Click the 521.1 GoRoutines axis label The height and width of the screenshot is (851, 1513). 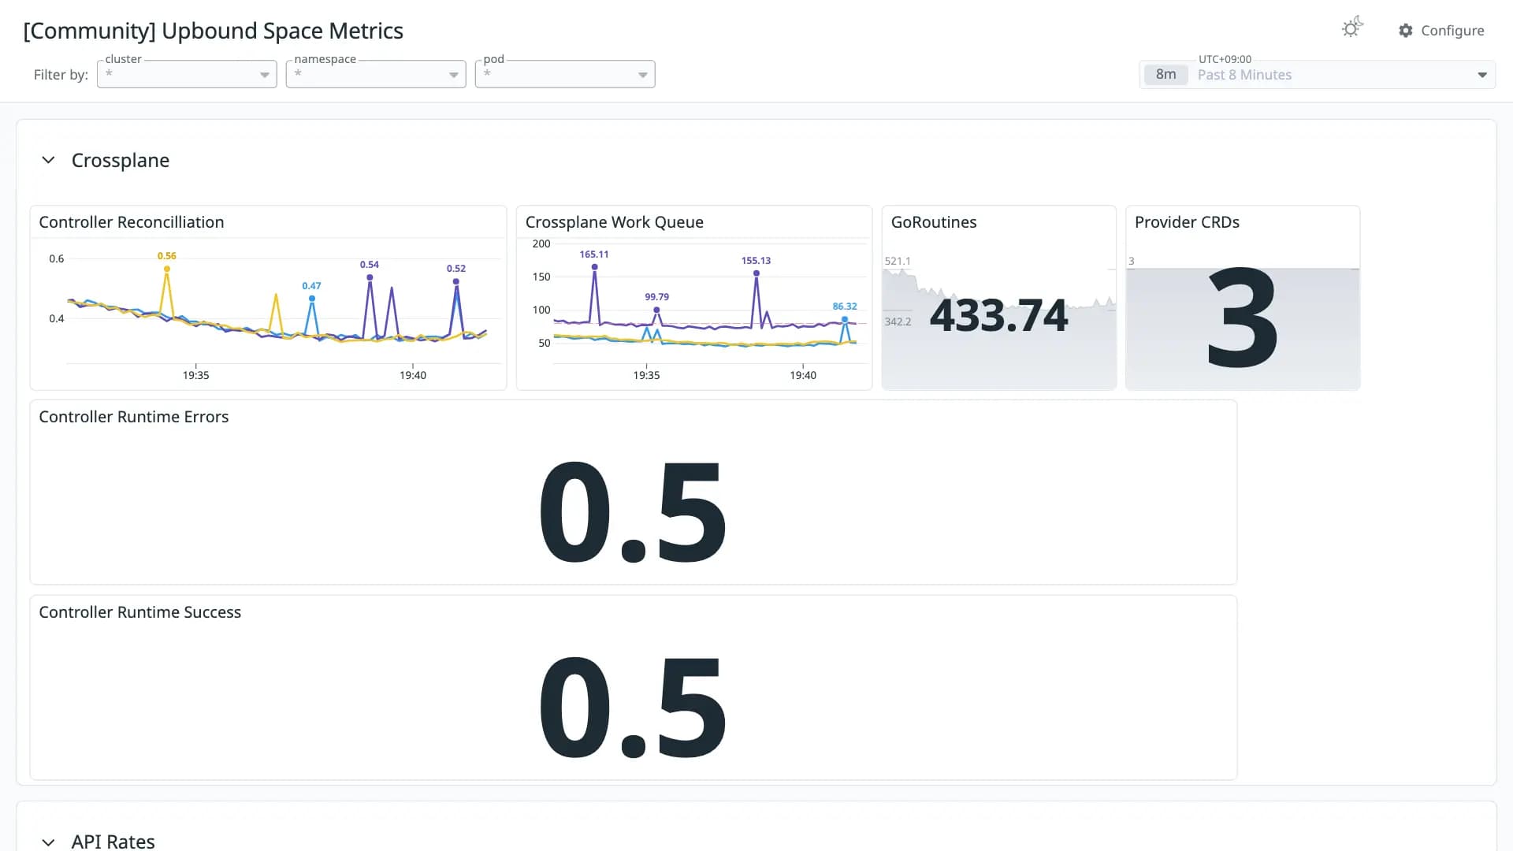898,261
